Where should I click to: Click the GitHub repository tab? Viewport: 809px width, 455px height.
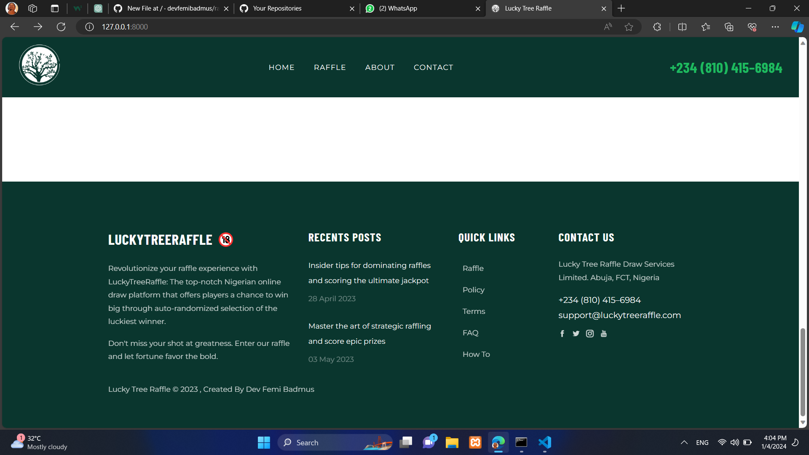click(x=169, y=8)
